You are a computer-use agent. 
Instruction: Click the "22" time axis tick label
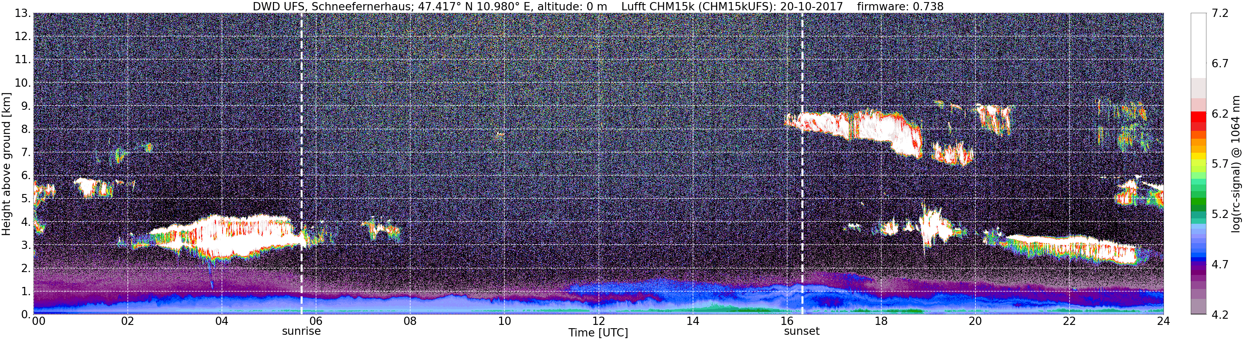tap(1069, 321)
